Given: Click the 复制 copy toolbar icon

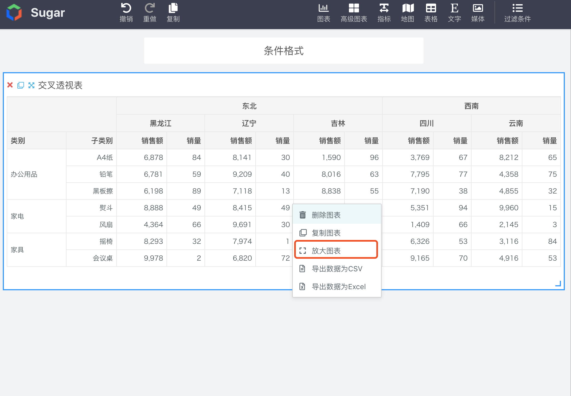Looking at the screenshot, I should coord(173,8).
